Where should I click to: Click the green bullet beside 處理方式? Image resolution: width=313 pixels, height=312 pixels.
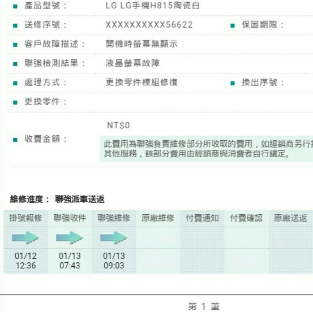tap(15, 83)
